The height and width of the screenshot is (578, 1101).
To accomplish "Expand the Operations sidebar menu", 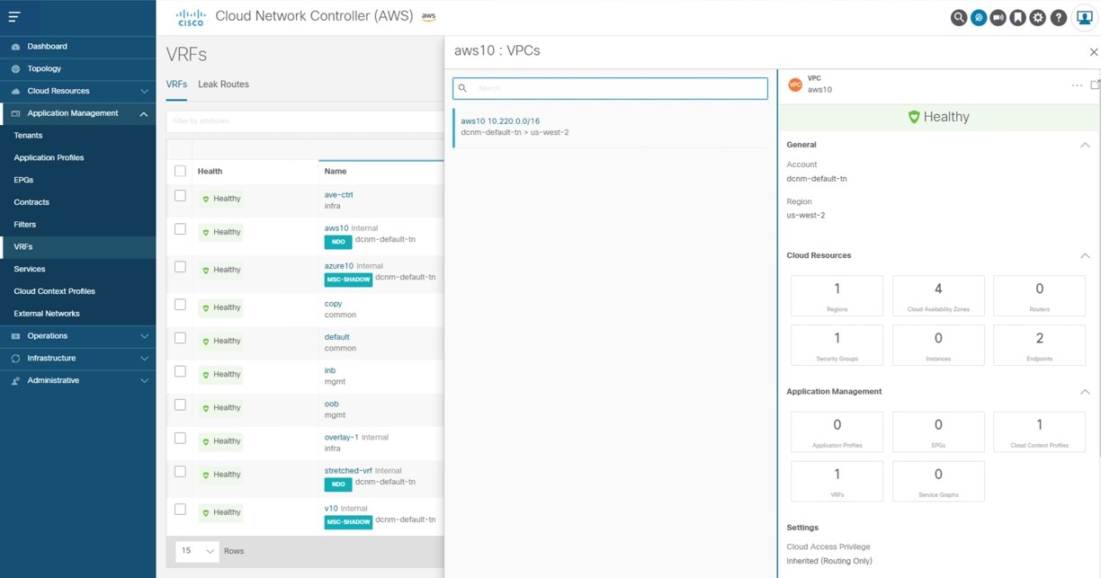I will pos(144,336).
